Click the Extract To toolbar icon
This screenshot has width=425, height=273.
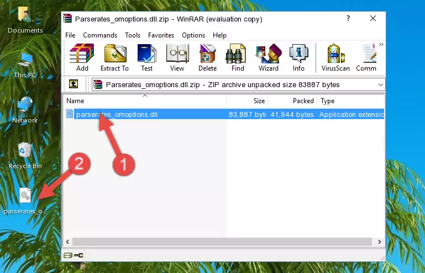point(114,57)
